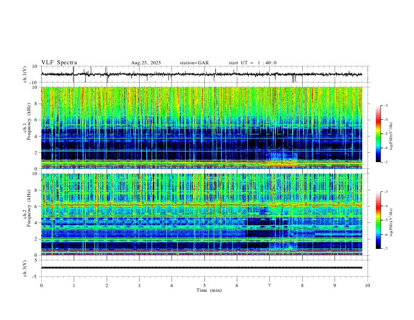
Task: Click the last time tick label '10'
Action: [367, 285]
